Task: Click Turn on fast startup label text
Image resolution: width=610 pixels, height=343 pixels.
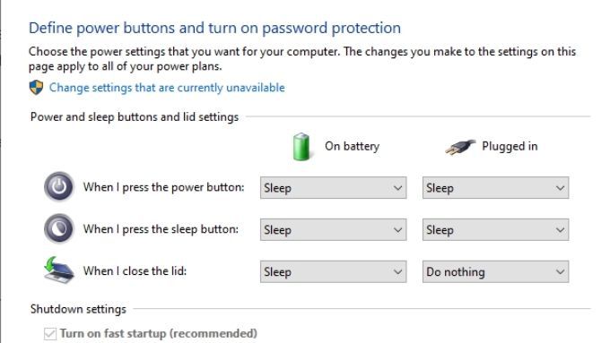Action: point(159,334)
